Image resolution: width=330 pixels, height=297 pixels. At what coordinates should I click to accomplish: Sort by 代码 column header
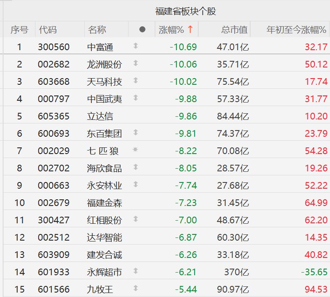tap(47, 30)
